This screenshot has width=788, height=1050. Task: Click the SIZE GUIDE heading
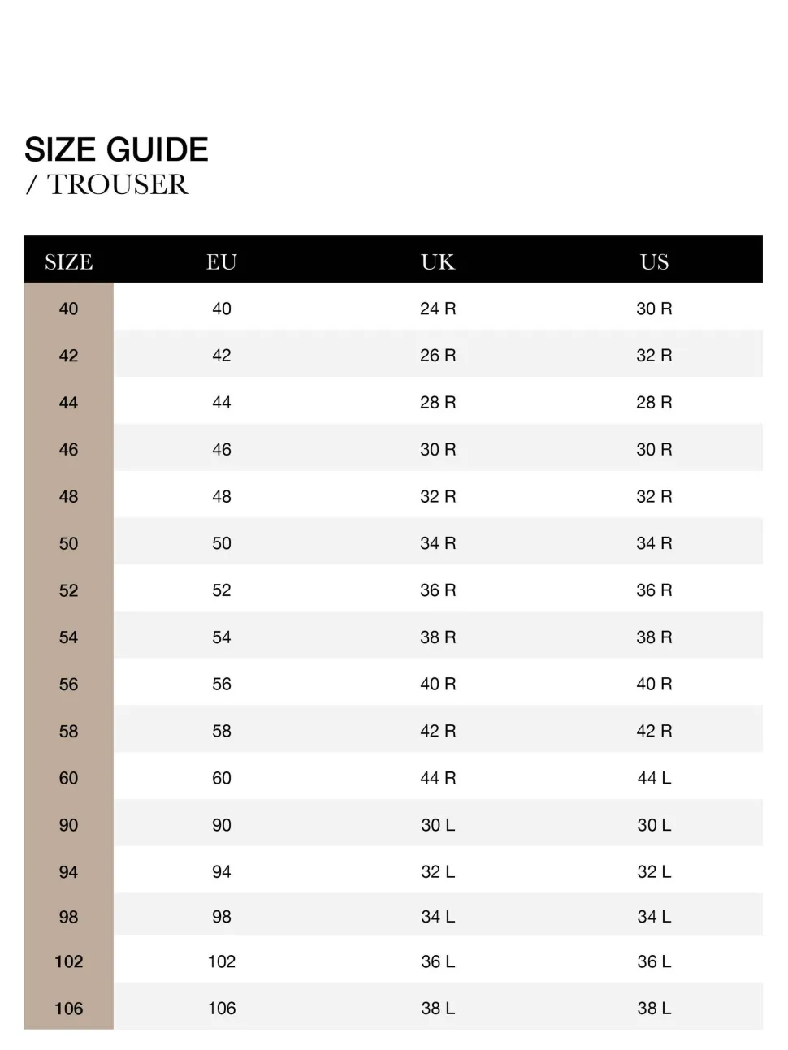(x=116, y=150)
